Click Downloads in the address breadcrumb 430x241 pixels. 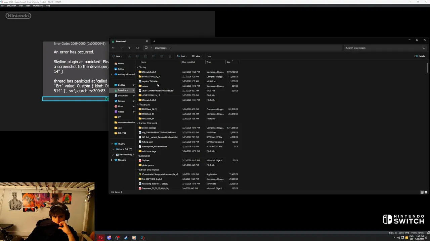[x=161, y=48]
